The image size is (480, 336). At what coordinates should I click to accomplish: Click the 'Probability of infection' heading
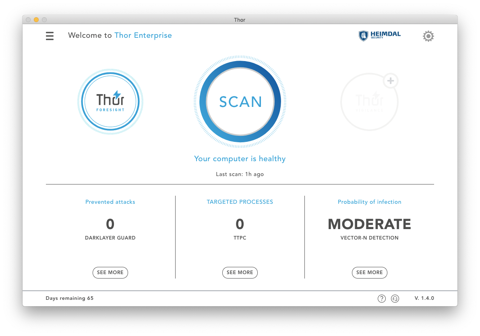[x=370, y=202]
